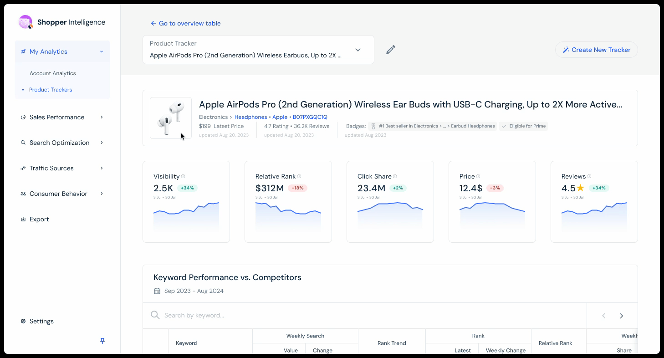Open the Apple brand link

point(280,117)
